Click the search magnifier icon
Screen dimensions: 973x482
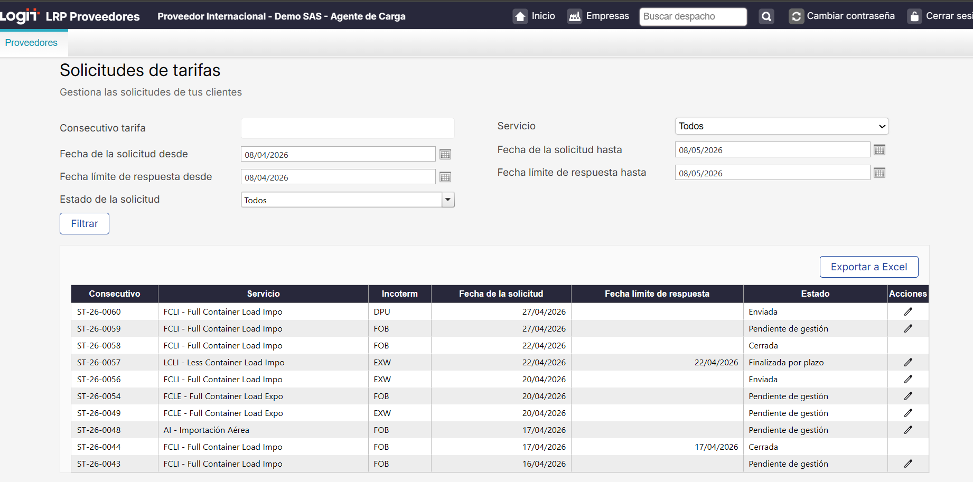point(766,16)
